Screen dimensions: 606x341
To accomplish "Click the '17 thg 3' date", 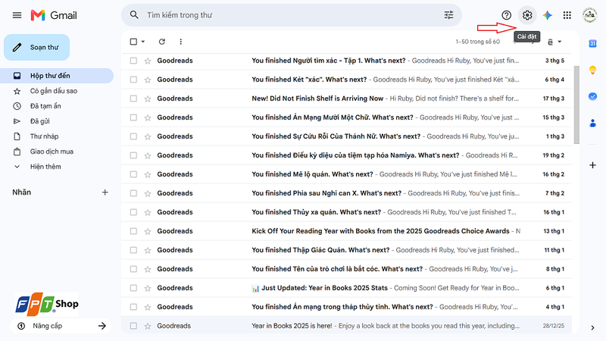I will click(x=553, y=99).
